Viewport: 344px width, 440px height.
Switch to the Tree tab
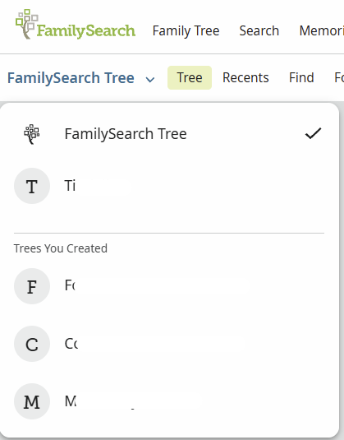190,78
